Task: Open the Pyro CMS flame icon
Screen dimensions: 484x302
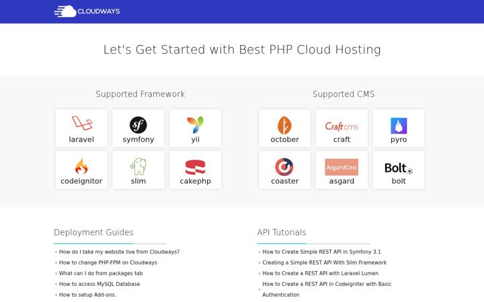Action: pyautogui.click(x=399, y=125)
